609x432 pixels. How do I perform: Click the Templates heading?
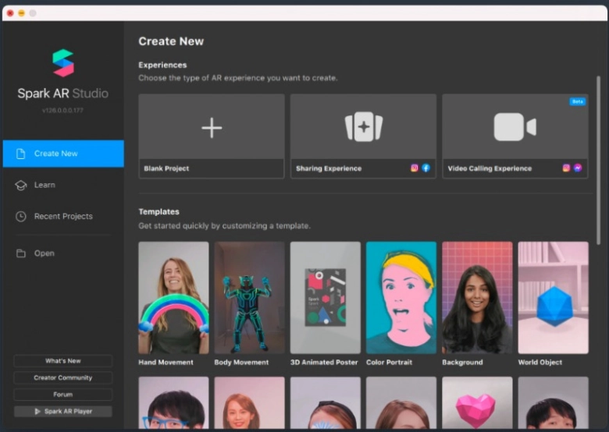158,212
